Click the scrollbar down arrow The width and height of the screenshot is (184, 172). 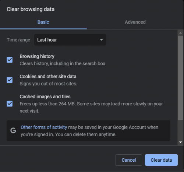coord(180,142)
